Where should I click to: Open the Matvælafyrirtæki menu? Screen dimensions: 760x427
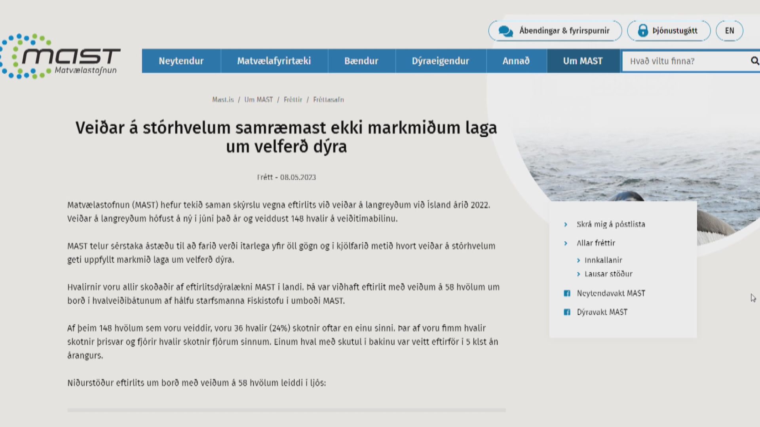[274, 61]
